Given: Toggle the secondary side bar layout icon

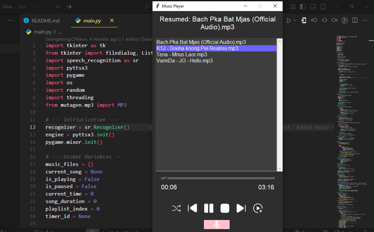Looking at the screenshot, I should pos(323,7).
